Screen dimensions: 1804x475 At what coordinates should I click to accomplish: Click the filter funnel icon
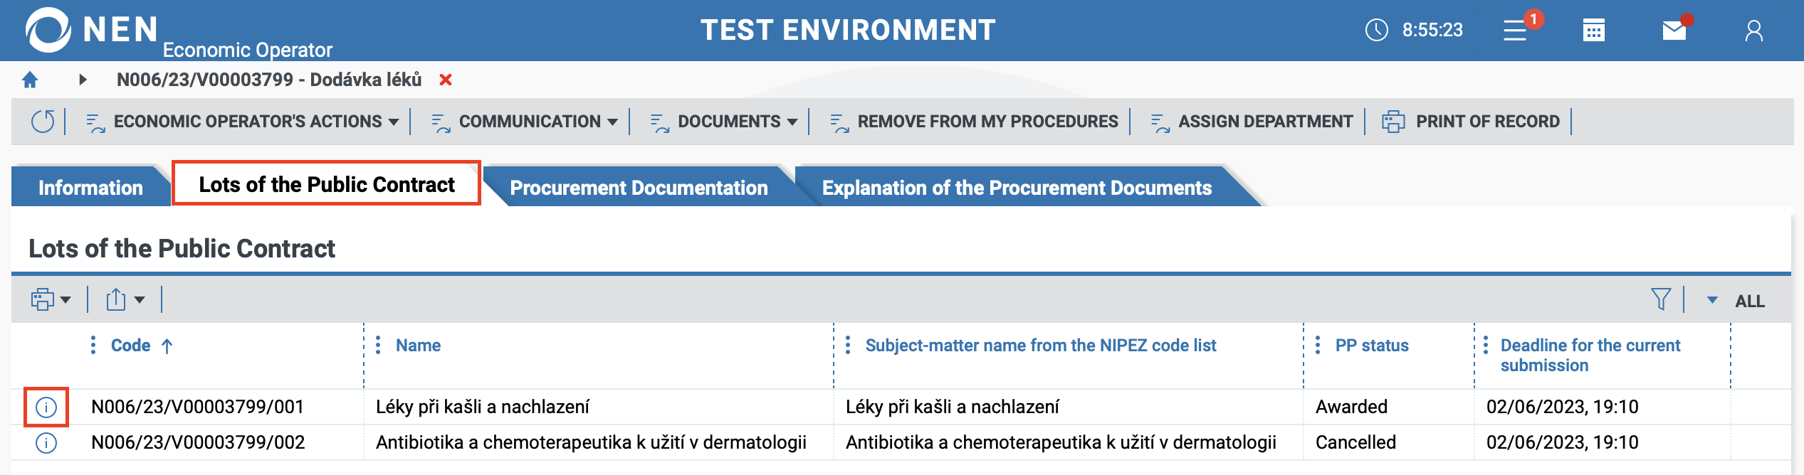(x=1660, y=299)
